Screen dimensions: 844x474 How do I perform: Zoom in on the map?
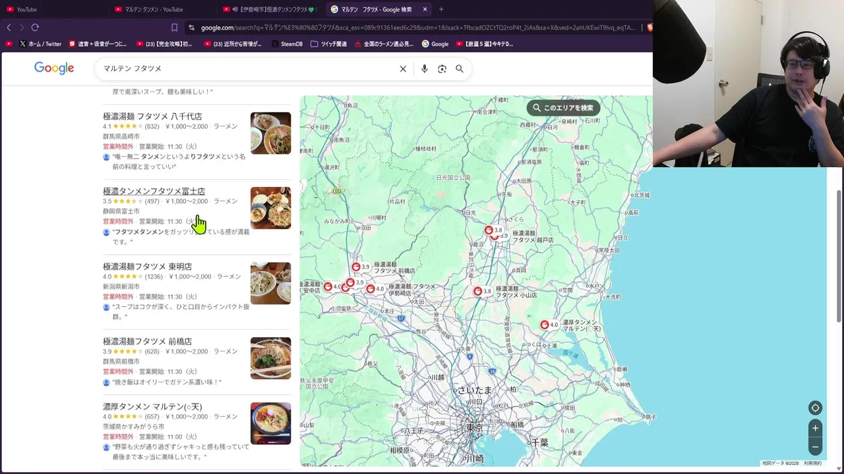tap(815, 428)
